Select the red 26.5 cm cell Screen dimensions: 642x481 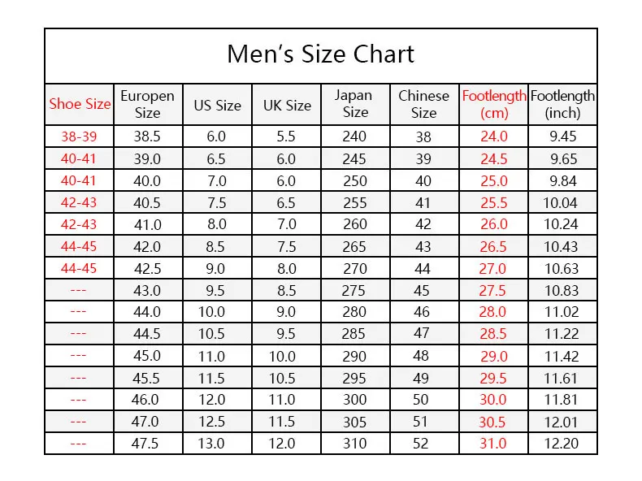tap(493, 247)
